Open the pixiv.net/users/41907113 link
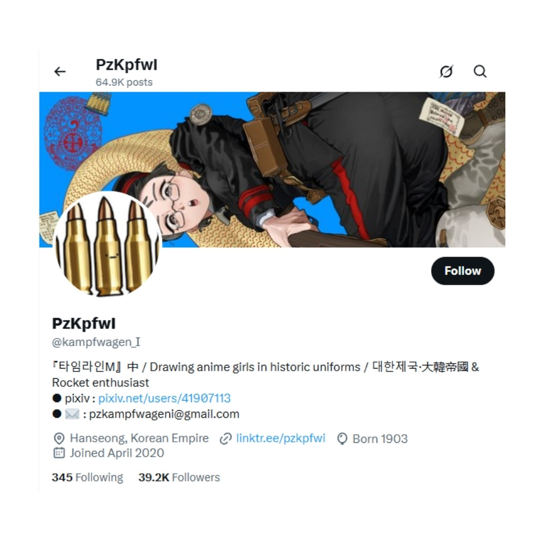 click(165, 398)
